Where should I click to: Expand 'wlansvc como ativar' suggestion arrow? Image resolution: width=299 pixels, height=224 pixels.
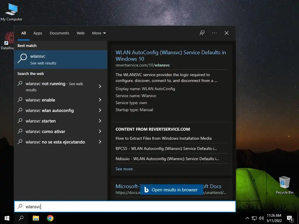point(100,131)
